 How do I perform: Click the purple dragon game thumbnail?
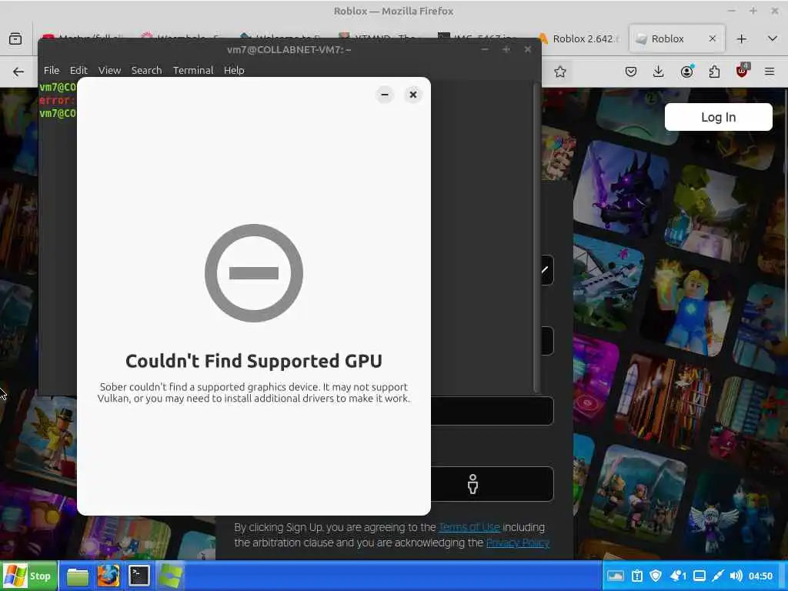pos(621,189)
